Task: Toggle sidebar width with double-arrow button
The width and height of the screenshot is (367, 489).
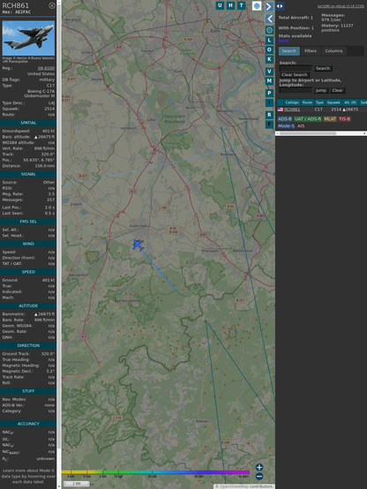Action: (x=280, y=6)
